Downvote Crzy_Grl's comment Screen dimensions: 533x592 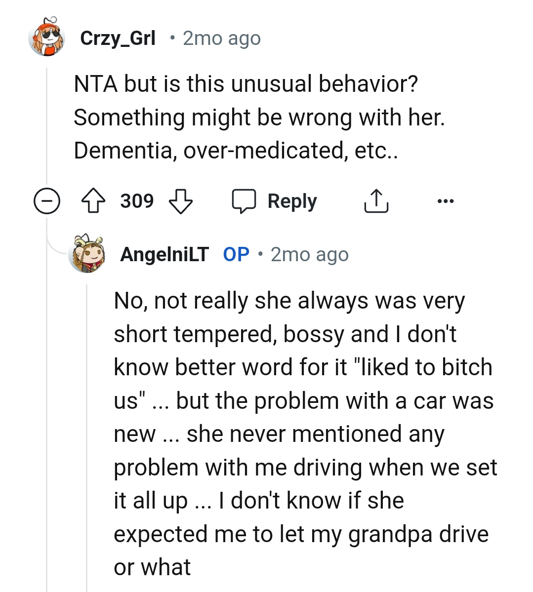[180, 201]
